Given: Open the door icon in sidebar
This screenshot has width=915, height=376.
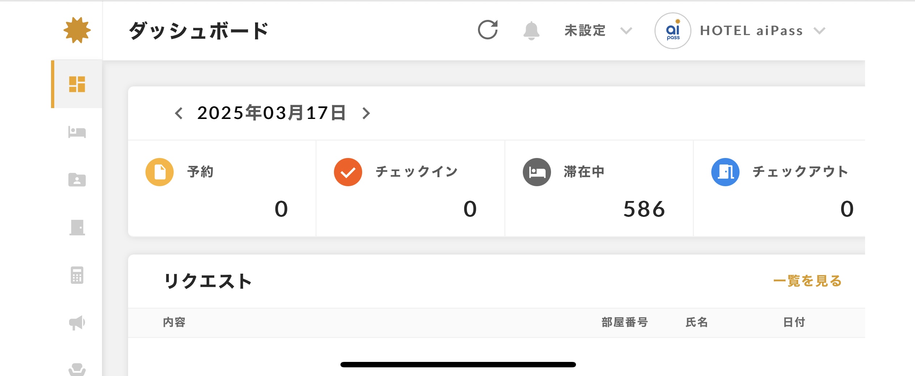Looking at the screenshot, I should tap(77, 227).
